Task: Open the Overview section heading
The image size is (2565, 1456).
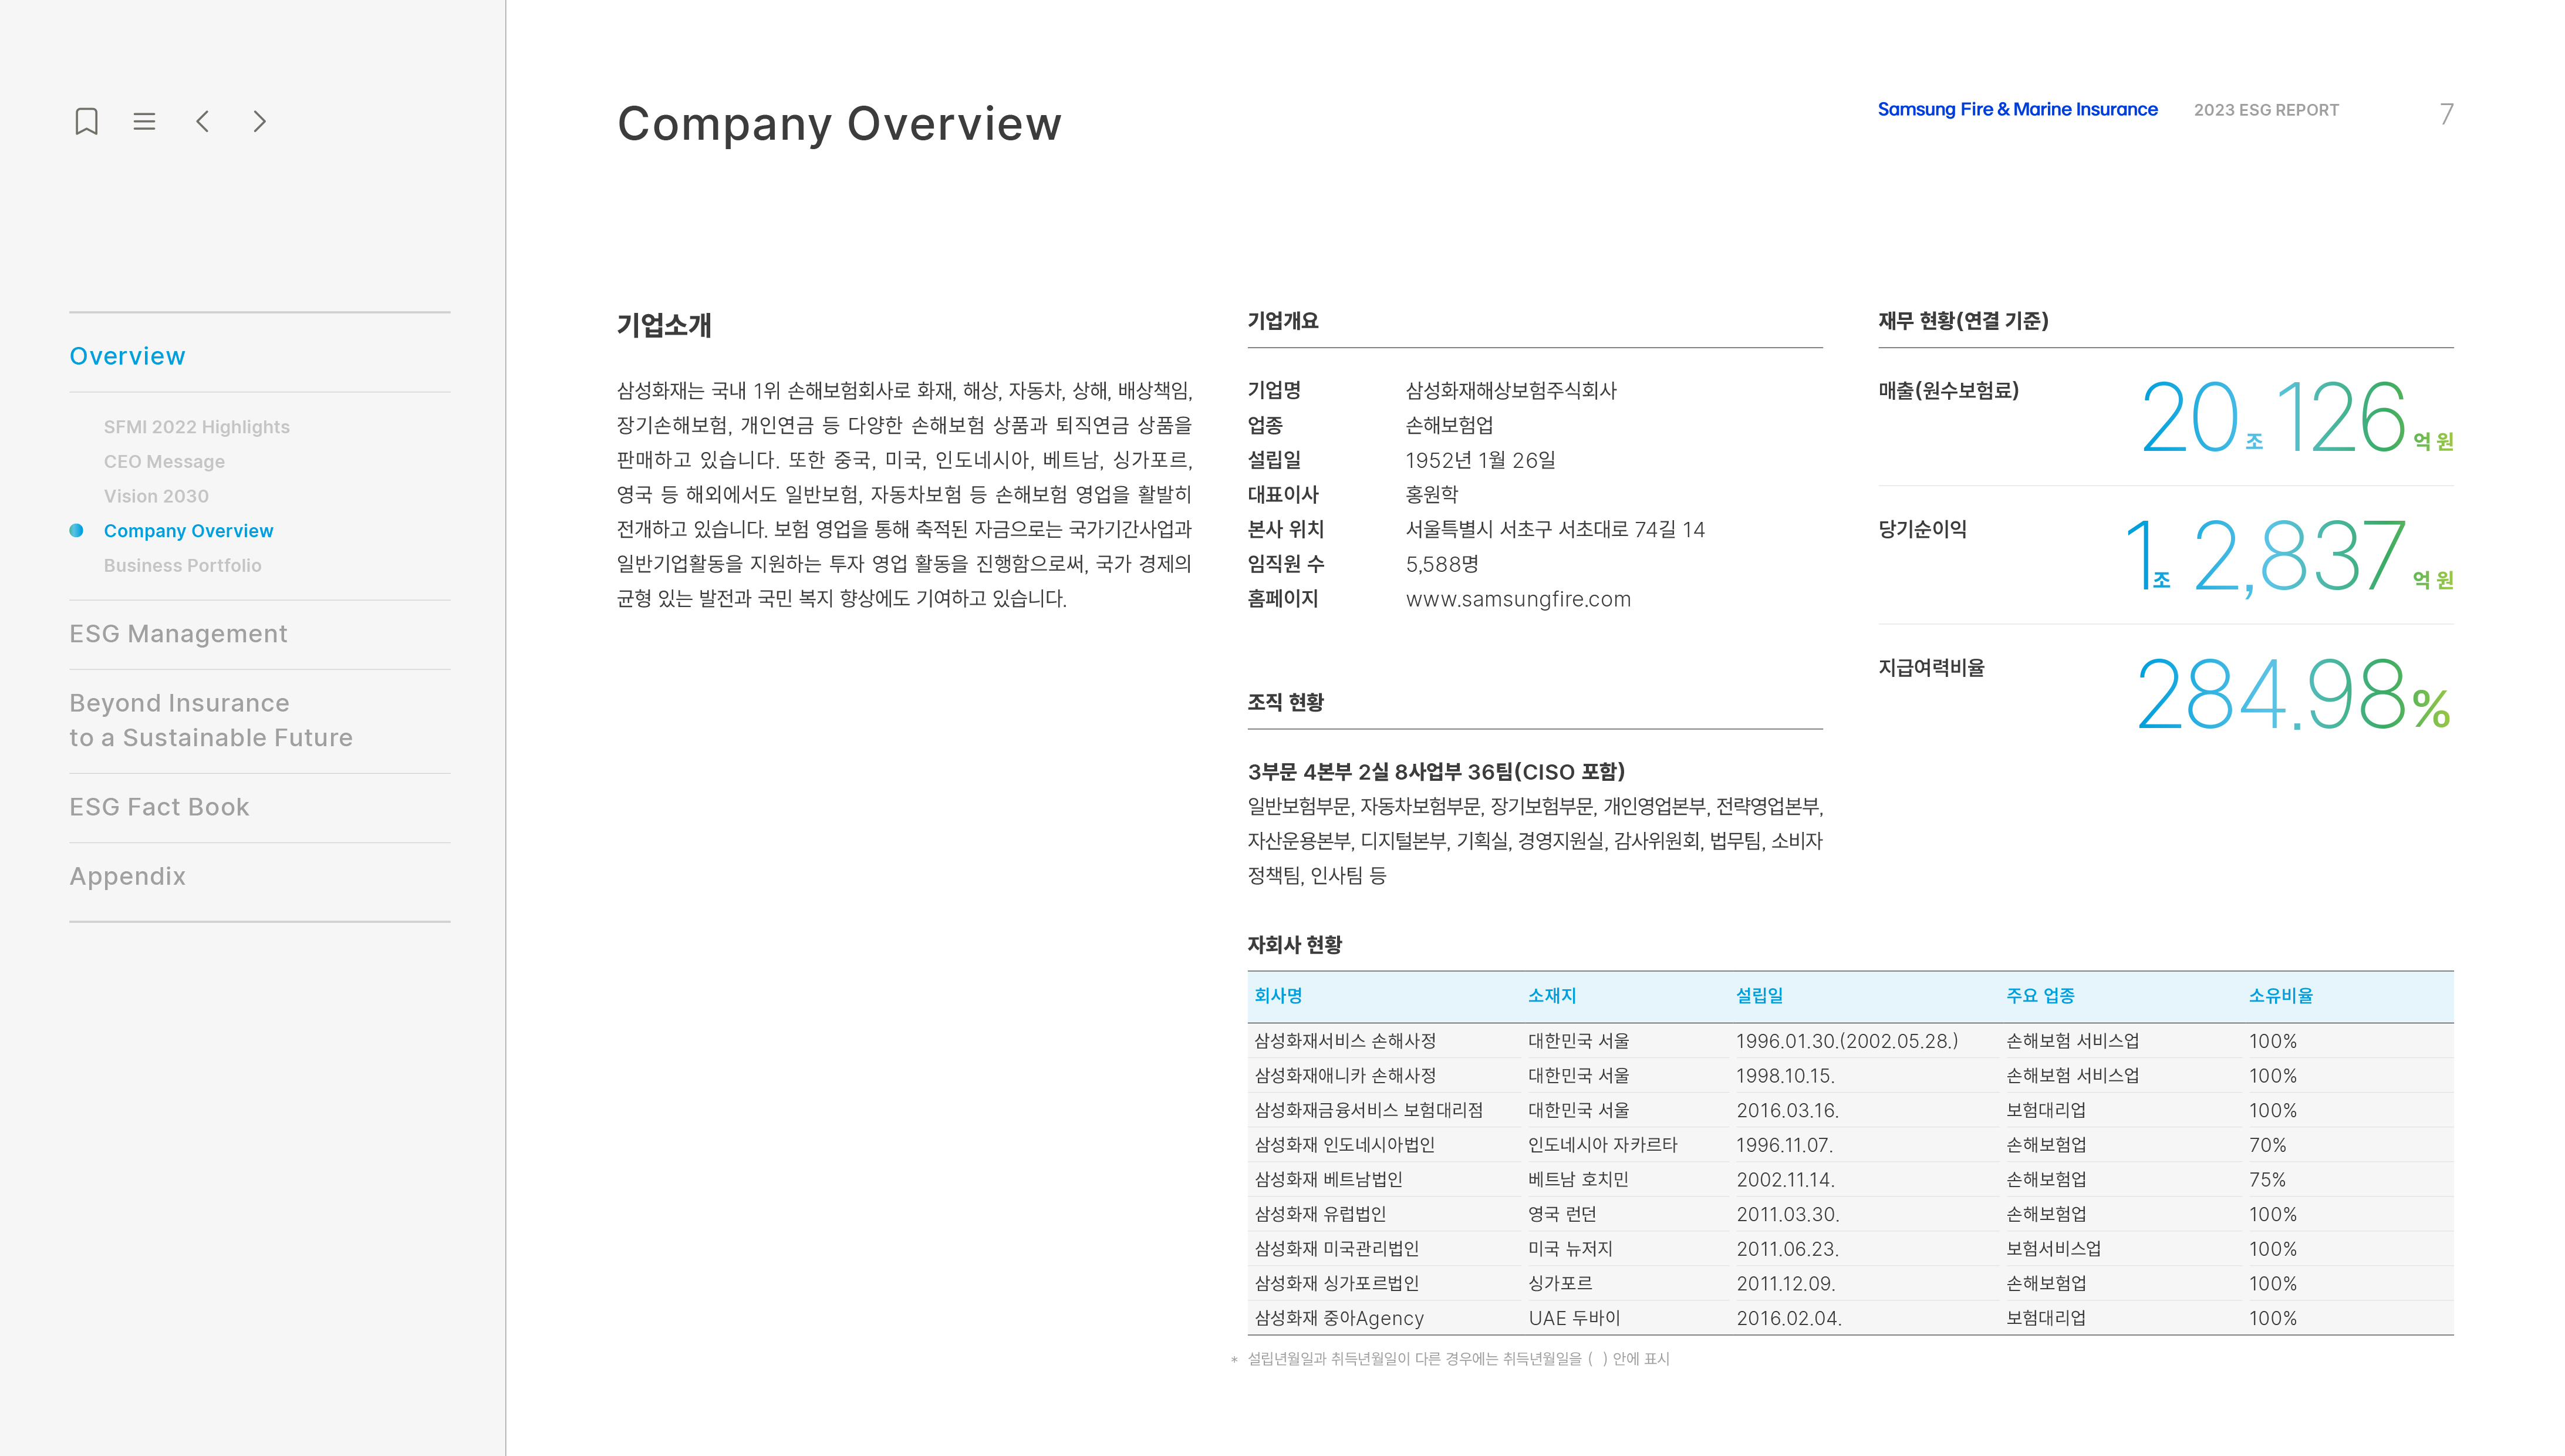Action: point(127,356)
